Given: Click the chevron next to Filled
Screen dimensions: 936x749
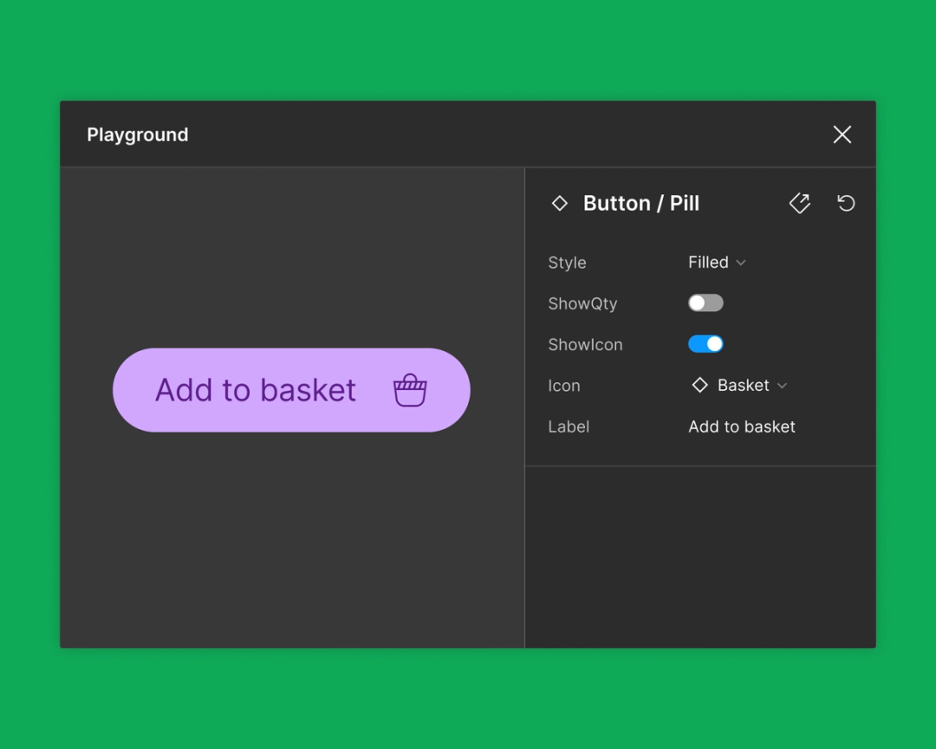Looking at the screenshot, I should click(741, 262).
